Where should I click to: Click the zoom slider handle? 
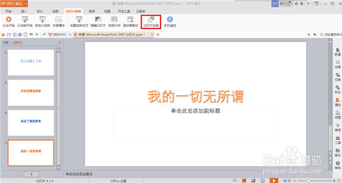point(308,181)
